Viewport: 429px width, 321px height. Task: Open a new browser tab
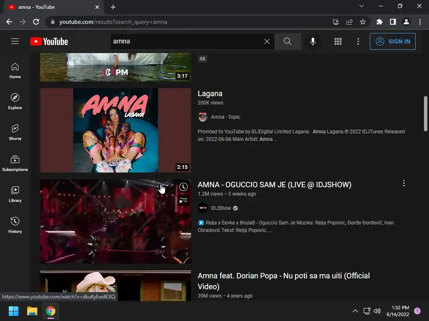(x=113, y=7)
